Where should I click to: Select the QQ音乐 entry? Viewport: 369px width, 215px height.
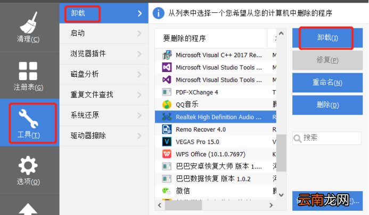tap(216, 105)
